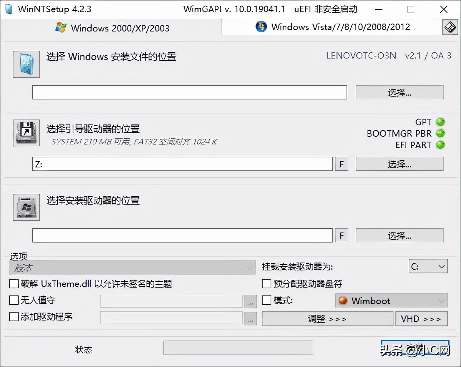Click 选择... for Windows install files
This screenshot has width=461, height=367.
tap(399, 92)
